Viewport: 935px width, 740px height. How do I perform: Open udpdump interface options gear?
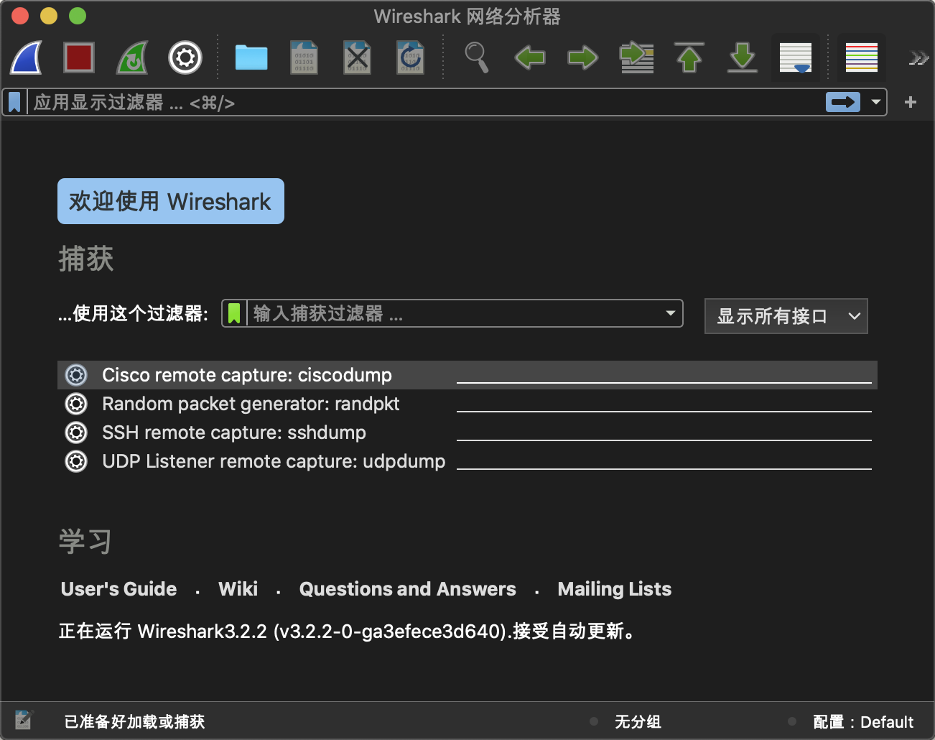pos(76,461)
